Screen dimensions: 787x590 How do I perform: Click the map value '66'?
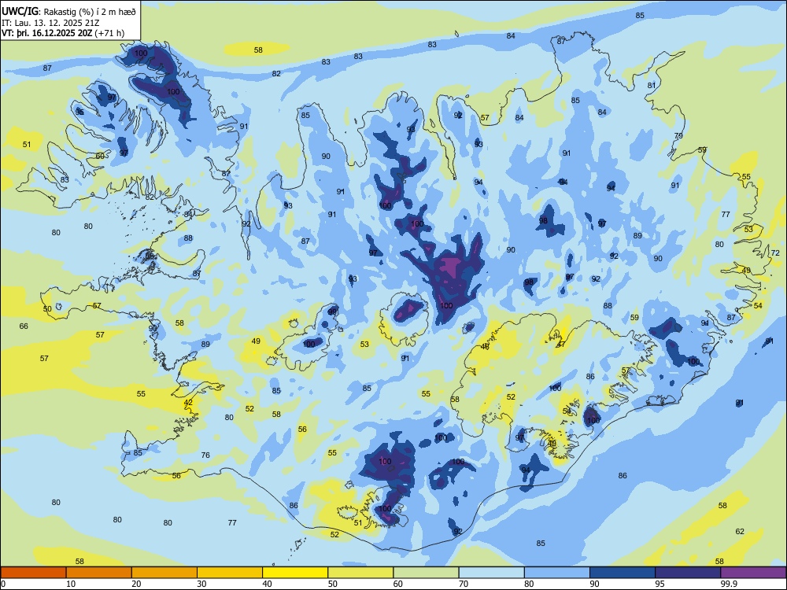(x=24, y=326)
